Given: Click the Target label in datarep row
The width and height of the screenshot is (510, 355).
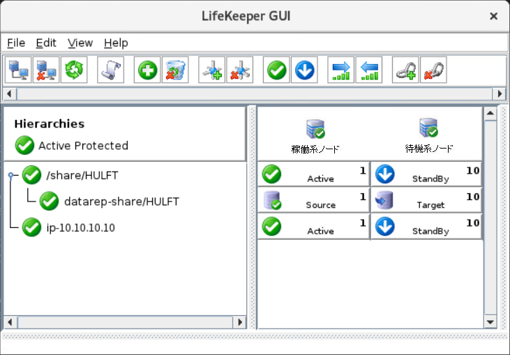Looking at the screenshot, I should 430,205.
